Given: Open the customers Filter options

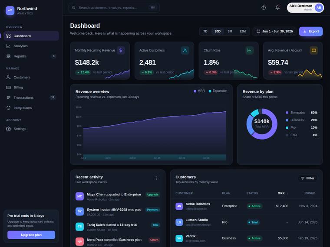Looking at the screenshot, I should 307,178.
